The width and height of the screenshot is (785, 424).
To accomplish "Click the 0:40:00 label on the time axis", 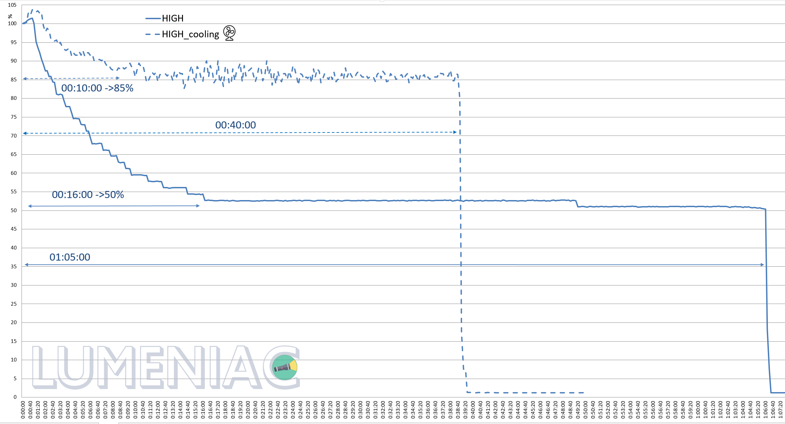I will pyautogui.click(x=473, y=410).
